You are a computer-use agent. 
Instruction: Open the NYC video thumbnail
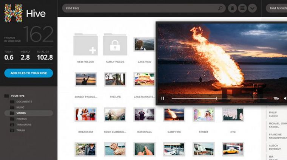233,114
